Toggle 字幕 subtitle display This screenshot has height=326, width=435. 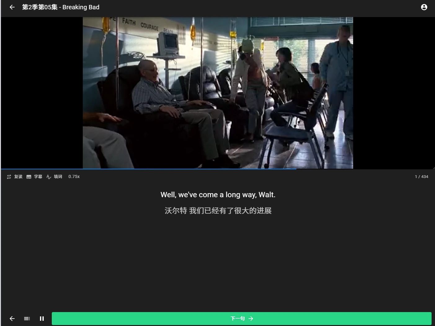coord(34,176)
